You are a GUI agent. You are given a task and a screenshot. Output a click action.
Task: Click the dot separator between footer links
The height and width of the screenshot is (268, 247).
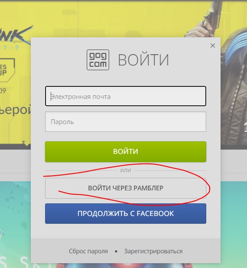116,252
